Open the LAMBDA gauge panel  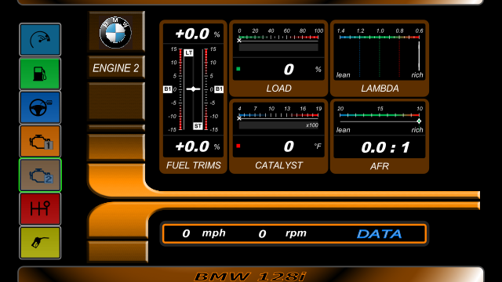pyautogui.click(x=380, y=58)
